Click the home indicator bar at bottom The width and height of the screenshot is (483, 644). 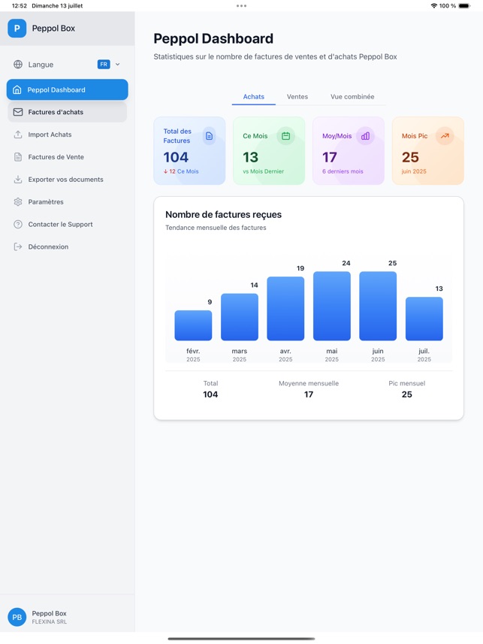pos(242,639)
